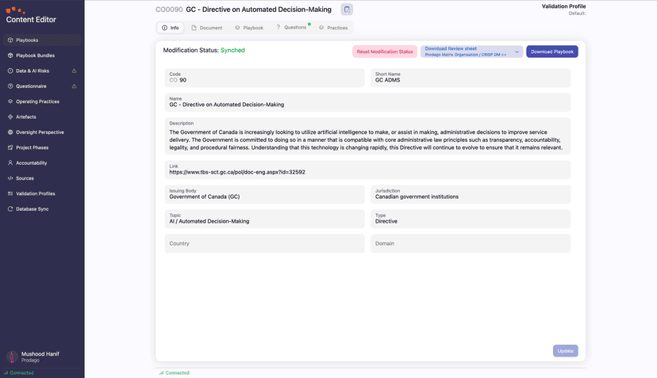657x378 pixels.
Task: Open Oversight Perspective in the sidebar
Action: tap(40, 132)
